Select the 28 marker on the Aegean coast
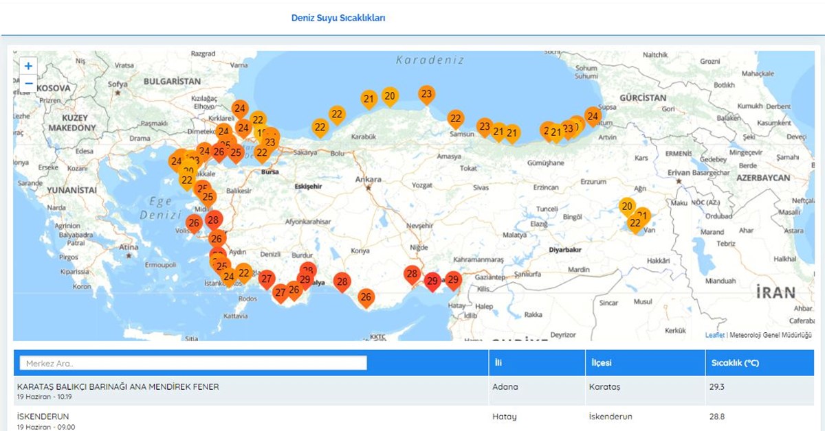825x431 pixels. [x=213, y=221]
